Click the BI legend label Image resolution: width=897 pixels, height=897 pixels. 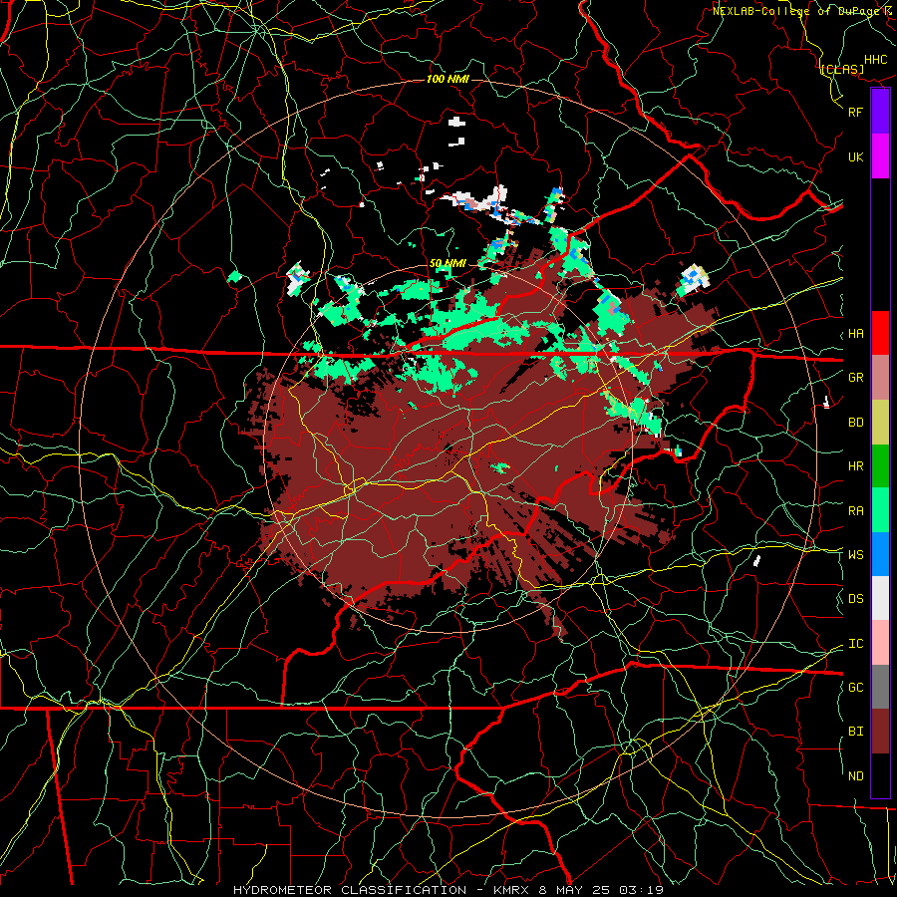(x=855, y=732)
